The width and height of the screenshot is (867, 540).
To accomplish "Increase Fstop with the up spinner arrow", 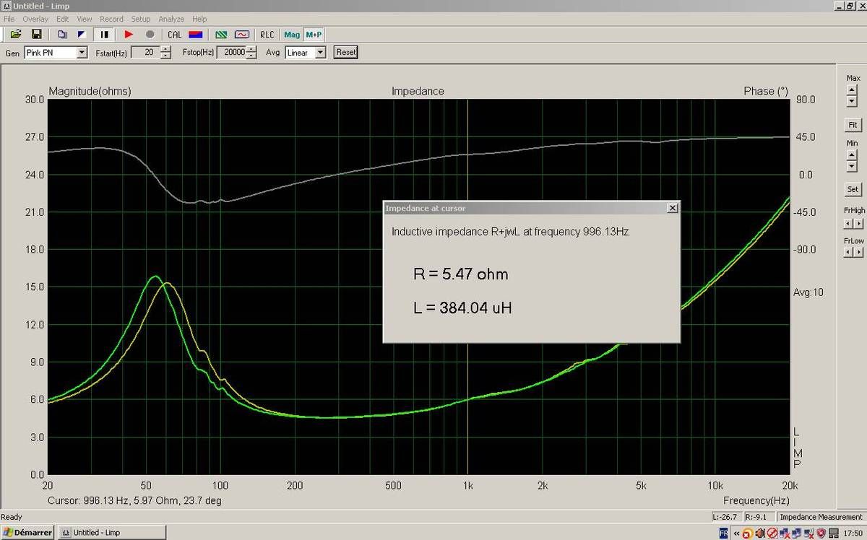I will pos(251,49).
